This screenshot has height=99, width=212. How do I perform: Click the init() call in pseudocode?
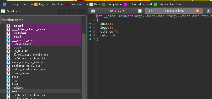click(x=107, y=24)
